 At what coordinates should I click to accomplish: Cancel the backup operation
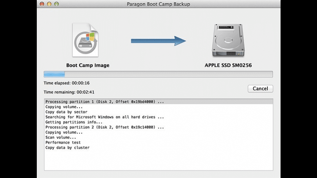click(260, 89)
